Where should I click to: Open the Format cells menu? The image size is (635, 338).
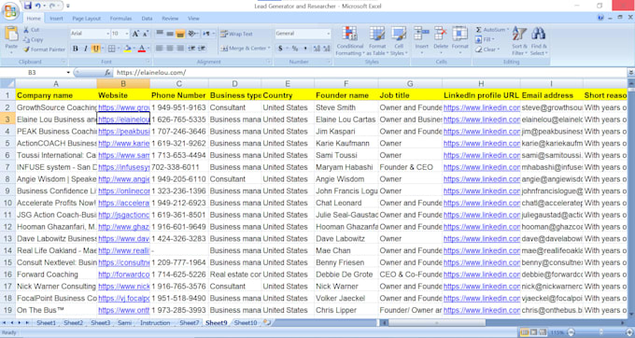tap(460, 40)
